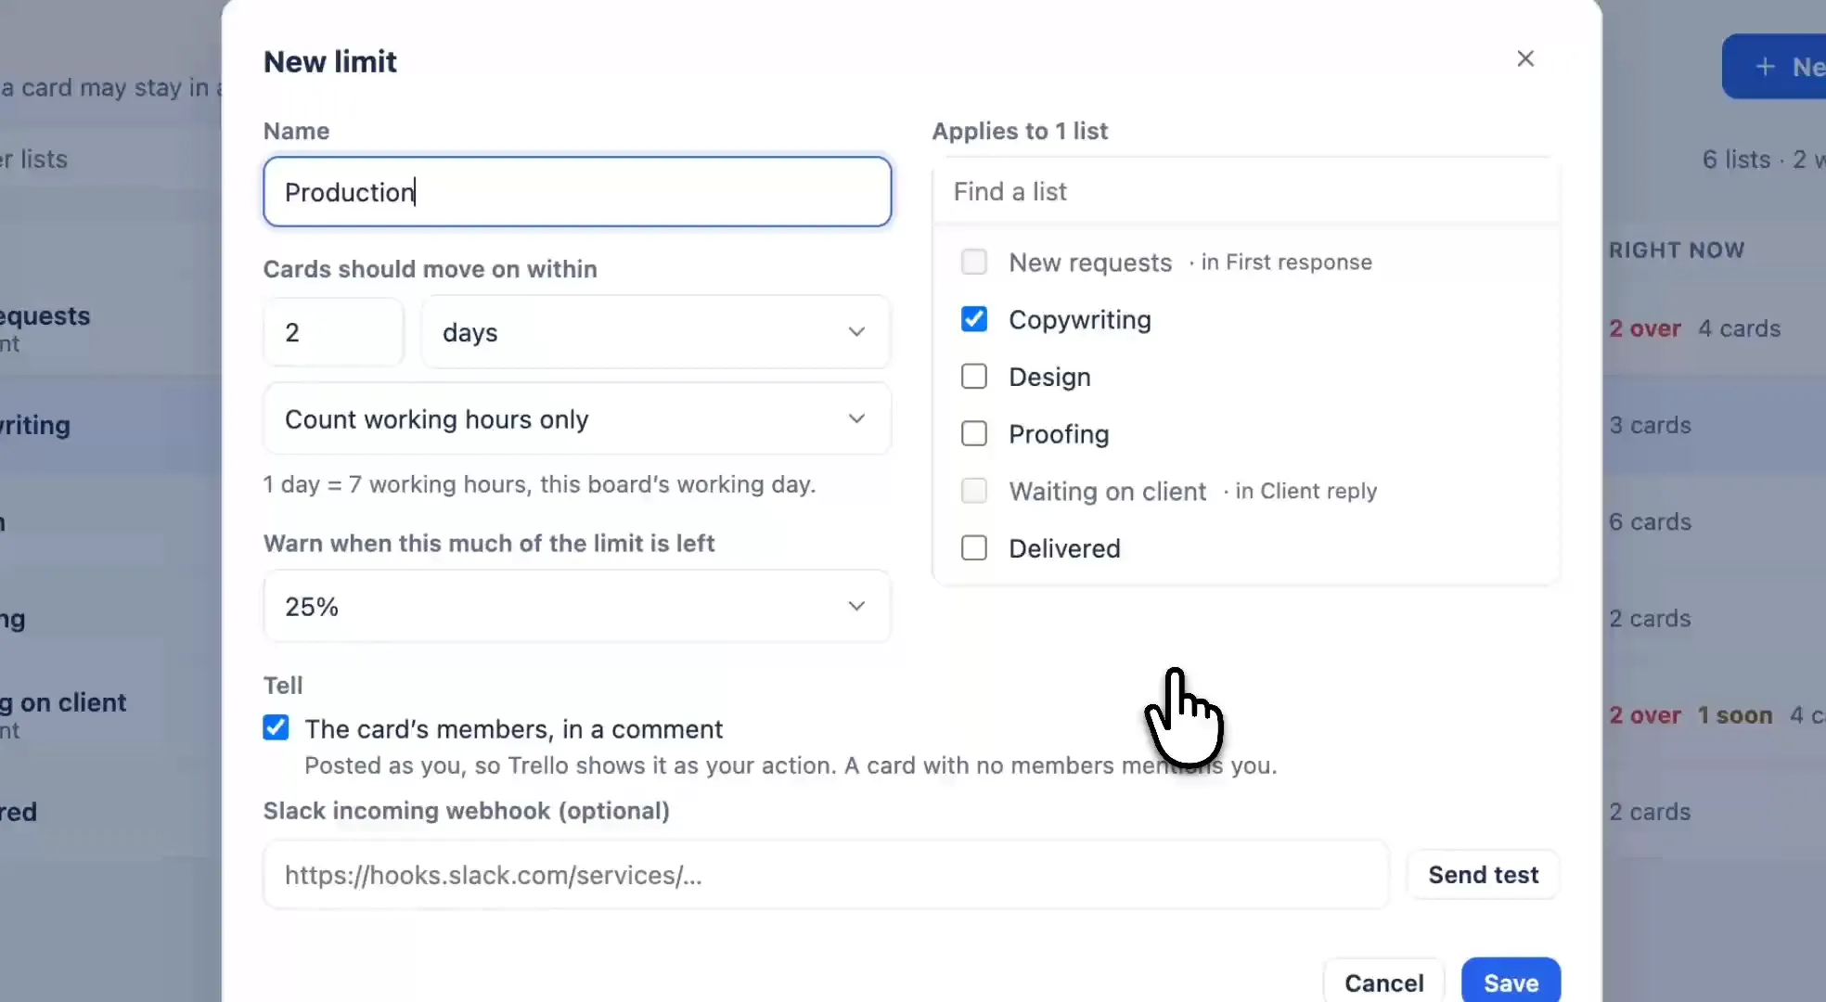1826x1002 pixels.
Task: Uncheck the card's members comment checkbox
Action: [x=276, y=727]
